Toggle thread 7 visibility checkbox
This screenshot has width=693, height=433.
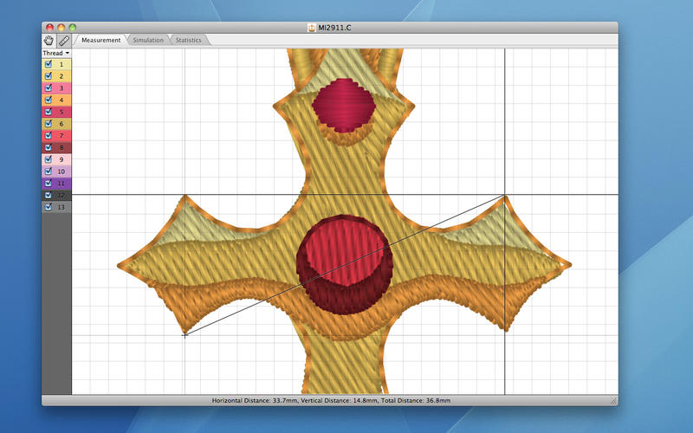coord(49,136)
